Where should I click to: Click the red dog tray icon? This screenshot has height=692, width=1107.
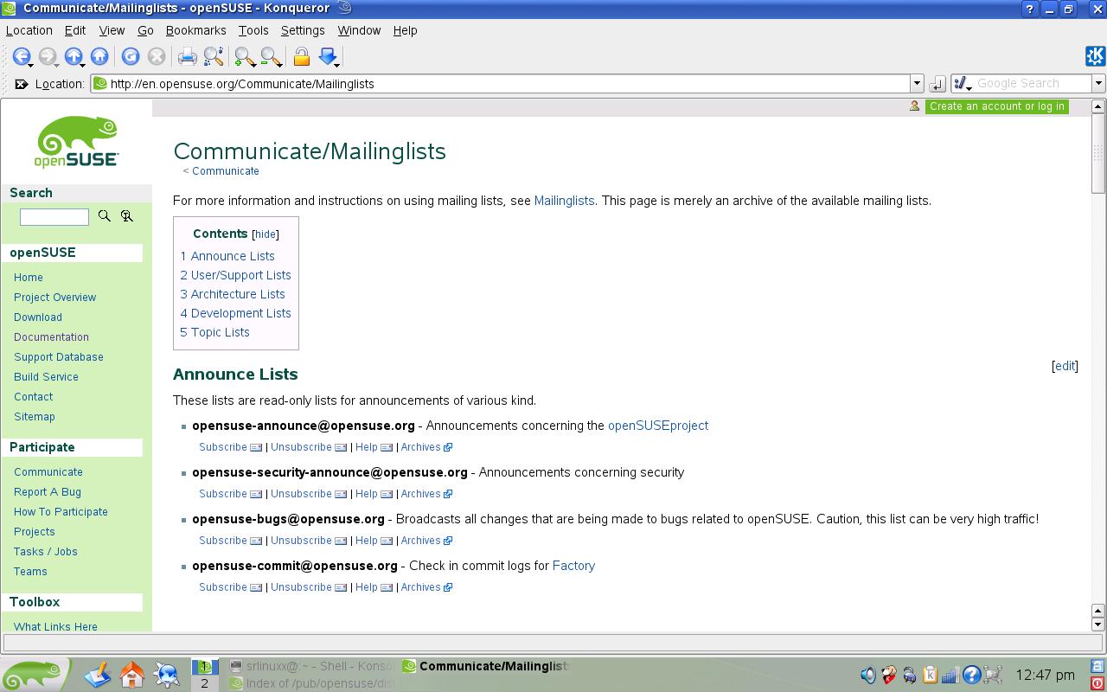pyautogui.click(x=888, y=675)
